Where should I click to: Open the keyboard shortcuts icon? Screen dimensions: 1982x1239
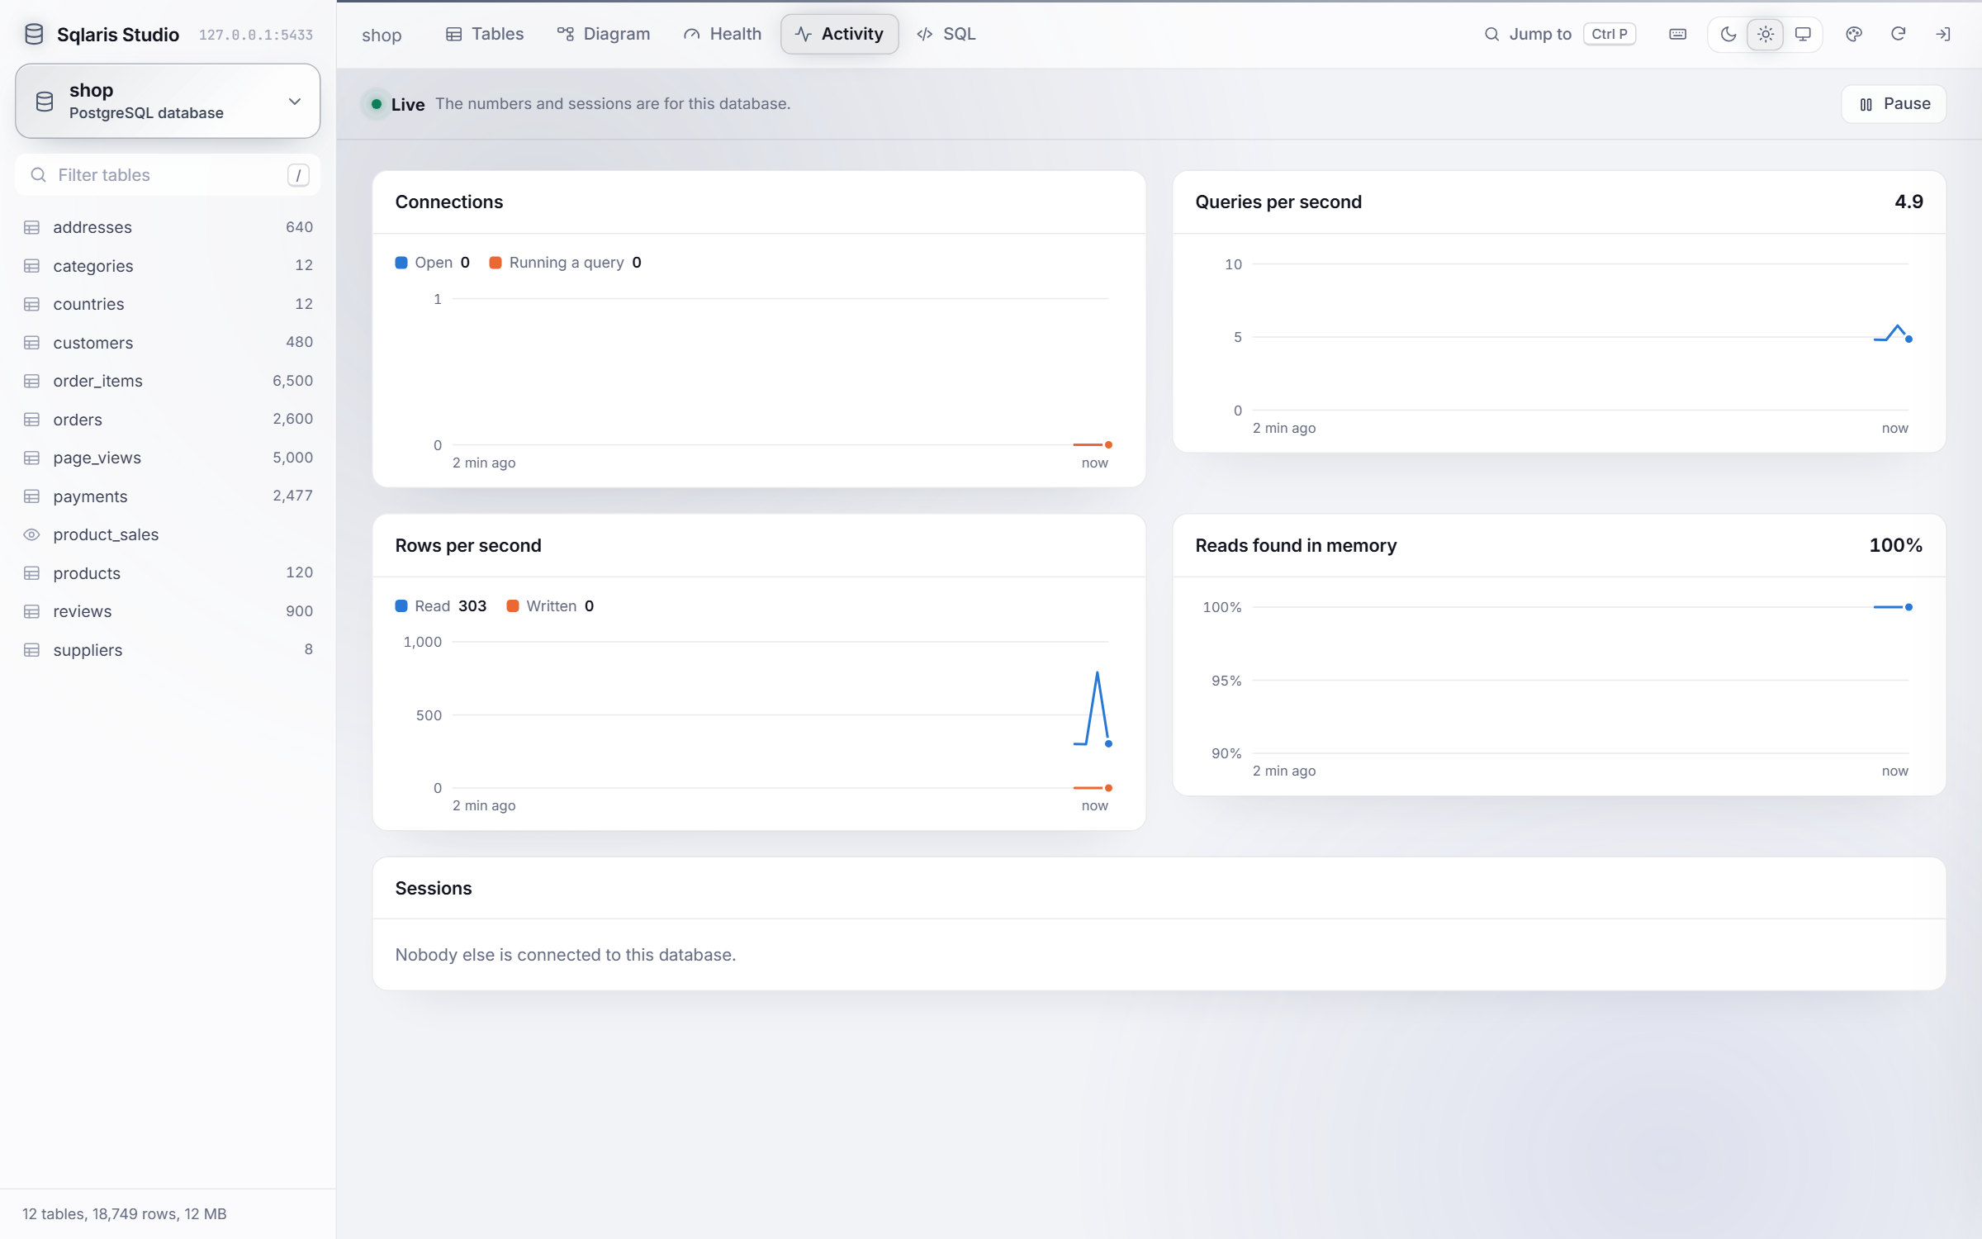[x=1677, y=34]
